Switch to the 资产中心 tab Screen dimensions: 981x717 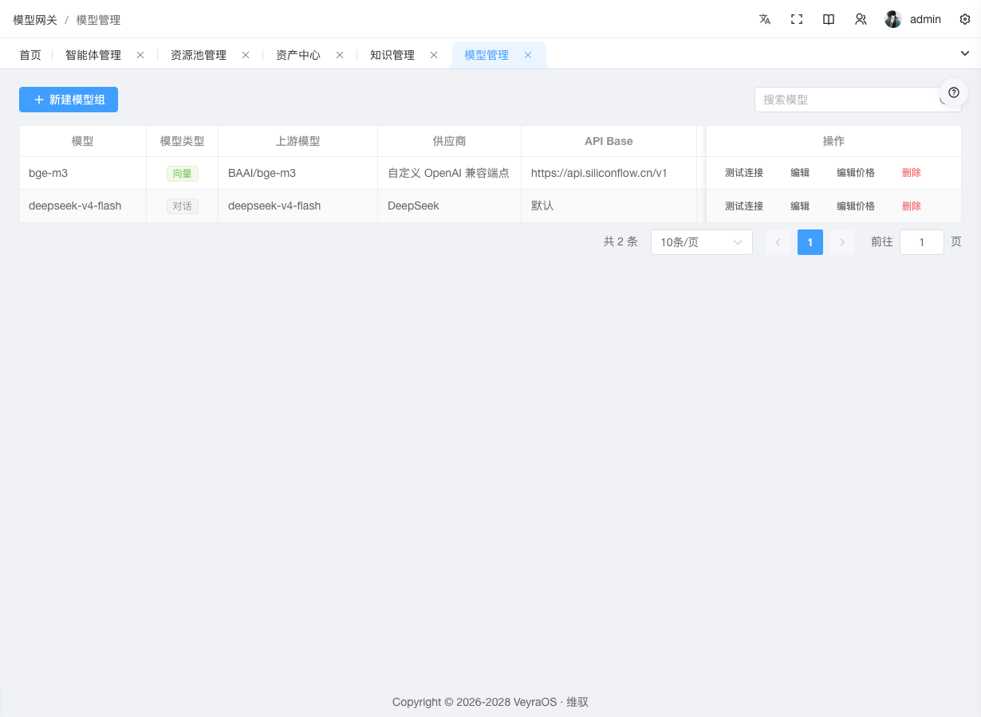point(298,55)
